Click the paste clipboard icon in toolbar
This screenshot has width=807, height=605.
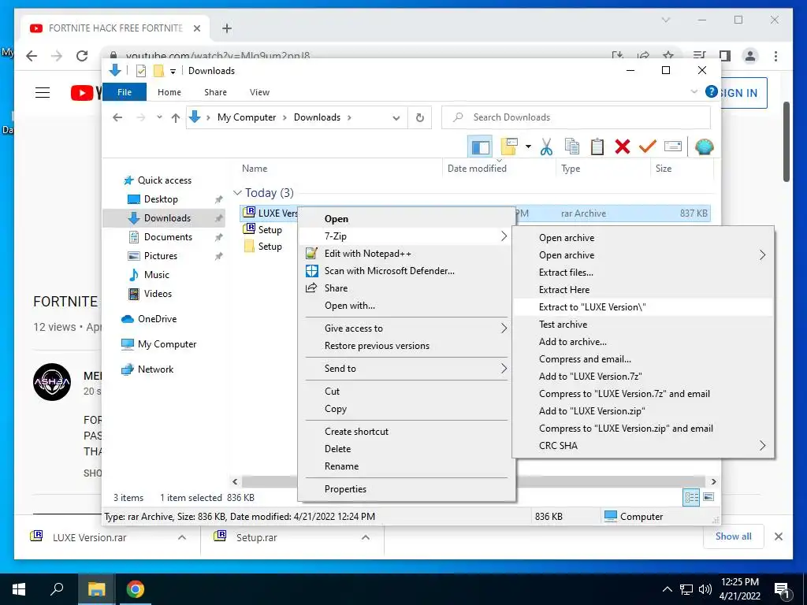[597, 147]
